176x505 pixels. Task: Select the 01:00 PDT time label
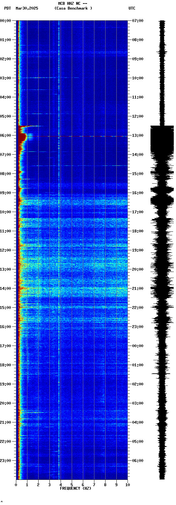(5, 40)
